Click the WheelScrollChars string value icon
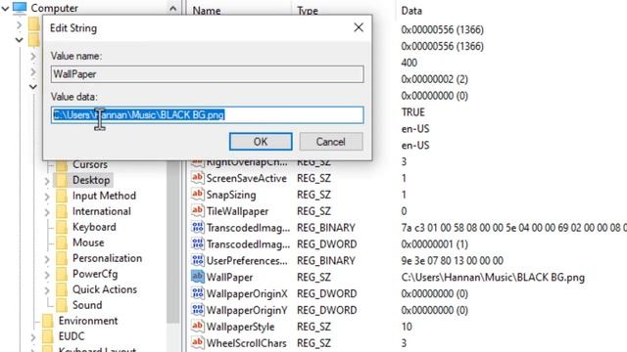Viewport: 627px width, 352px height. [x=198, y=343]
